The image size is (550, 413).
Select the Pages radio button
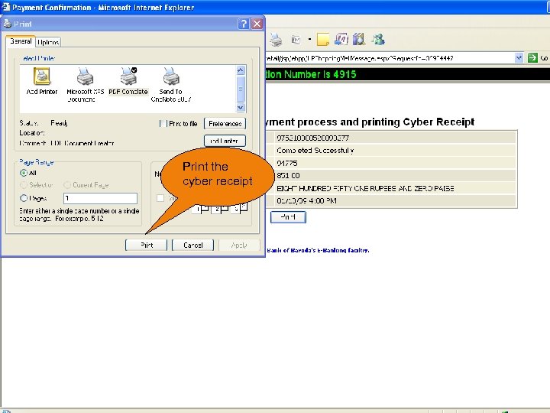[x=24, y=198]
